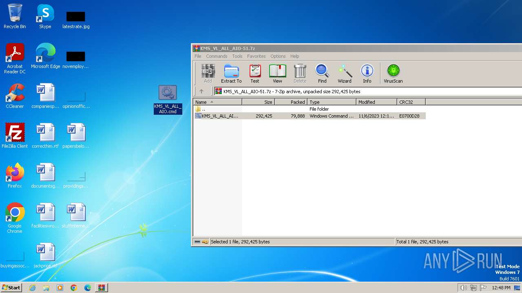Sort by Size column header
This screenshot has width=522, height=293.
(259, 102)
